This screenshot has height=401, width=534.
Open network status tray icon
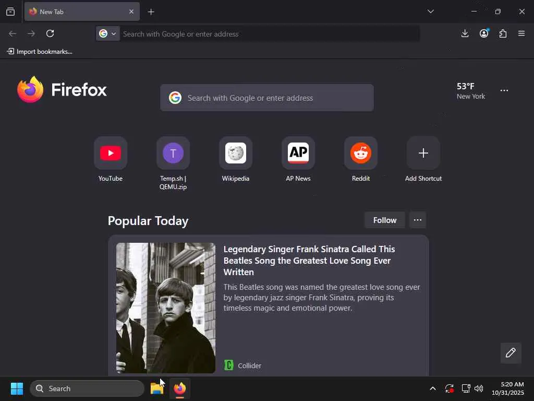(466, 388)
